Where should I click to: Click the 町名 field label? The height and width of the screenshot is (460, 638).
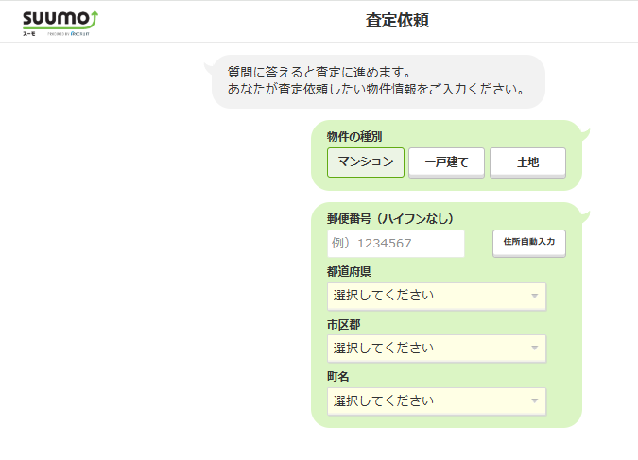338,376
